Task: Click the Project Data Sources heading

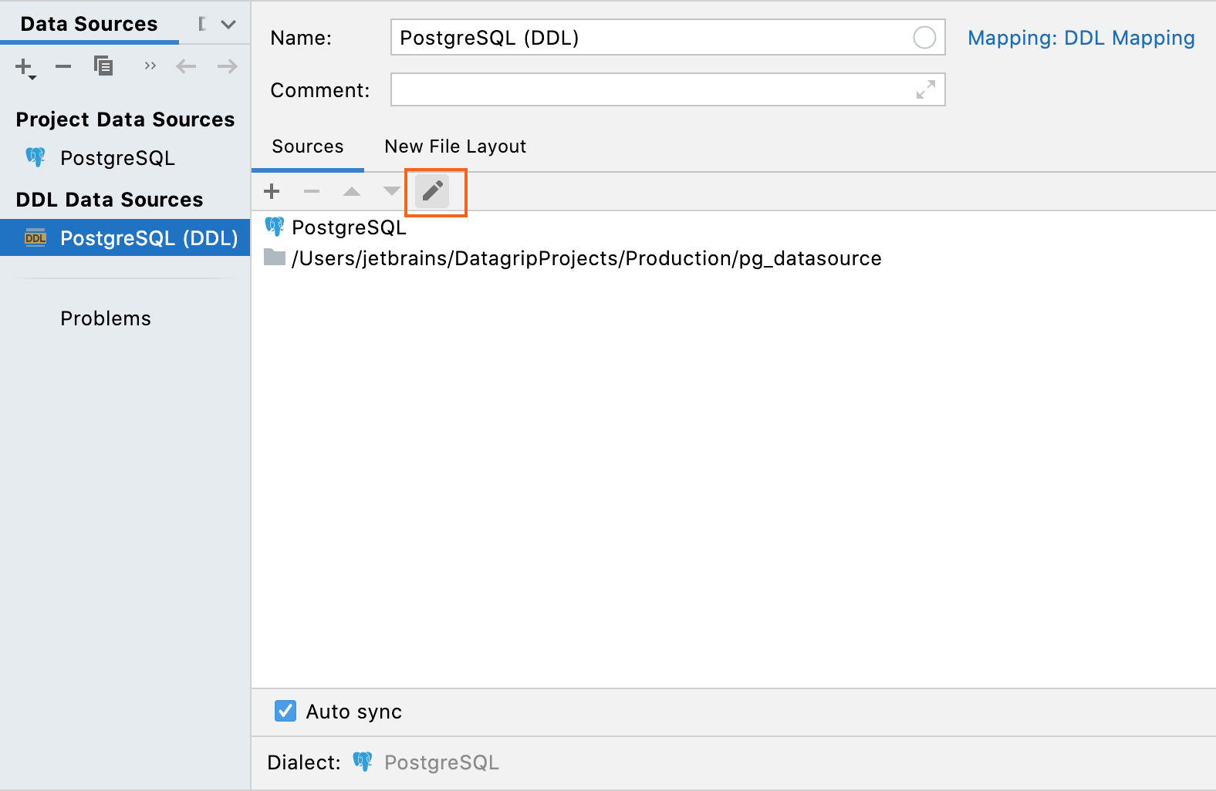Action: [125, 119]
